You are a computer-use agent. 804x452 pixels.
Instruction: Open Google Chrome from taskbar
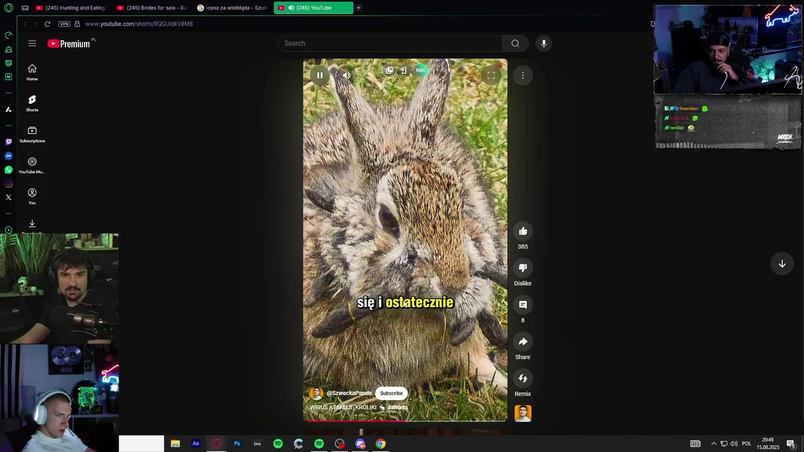tap(381, 444)
